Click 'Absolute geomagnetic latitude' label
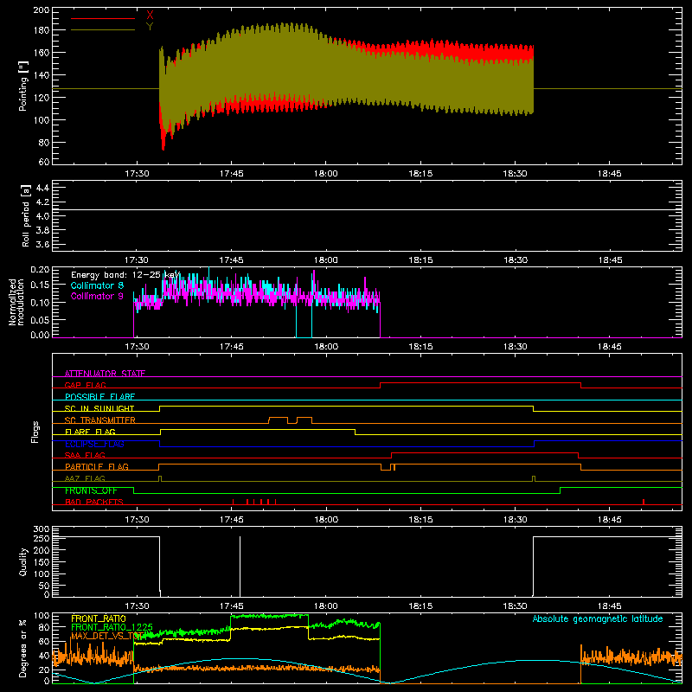This screenshot has height=692, width=692. pyautogui.click(x=598, y=618)
